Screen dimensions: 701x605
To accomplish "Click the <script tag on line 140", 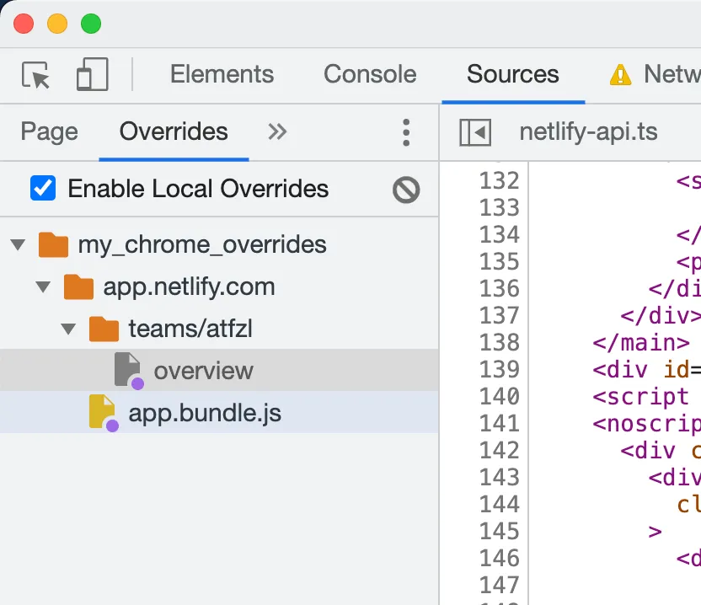I will [640, 397].
